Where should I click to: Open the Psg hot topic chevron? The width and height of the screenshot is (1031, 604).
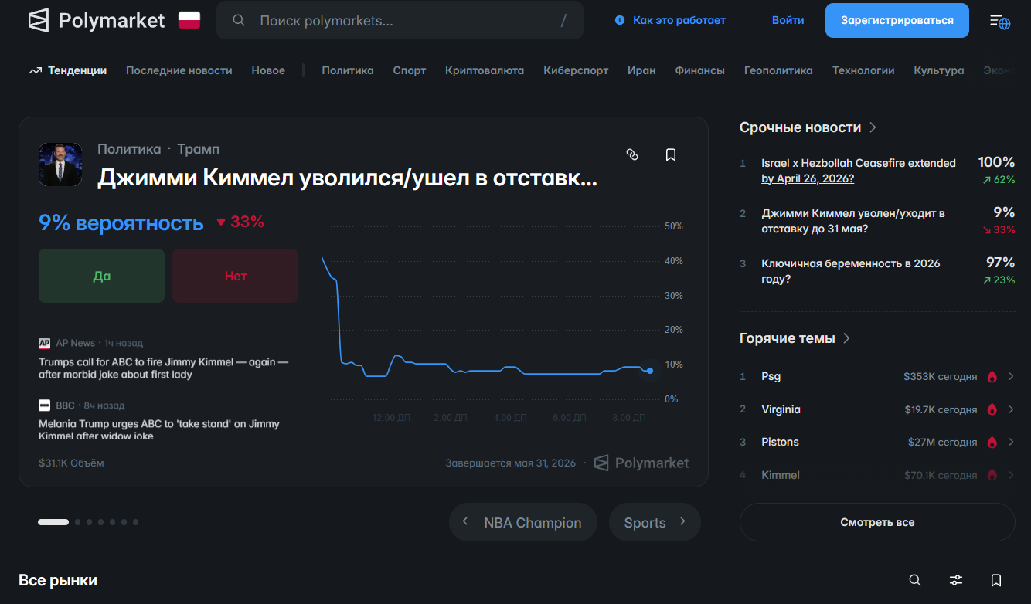tap(1010, 377)
